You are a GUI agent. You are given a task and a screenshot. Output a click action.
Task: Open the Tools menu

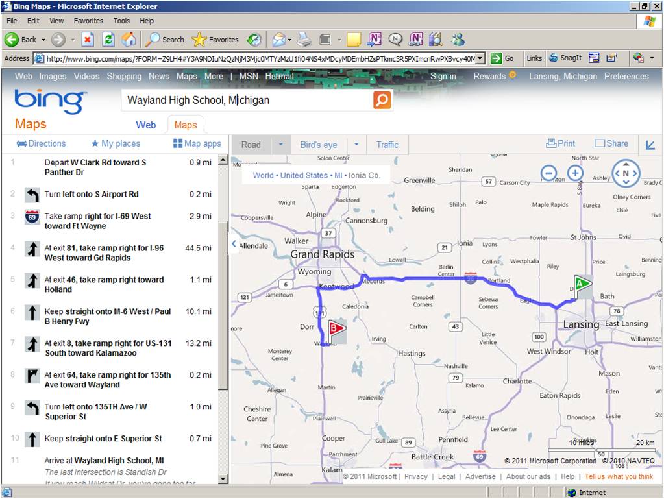point(121,21)
